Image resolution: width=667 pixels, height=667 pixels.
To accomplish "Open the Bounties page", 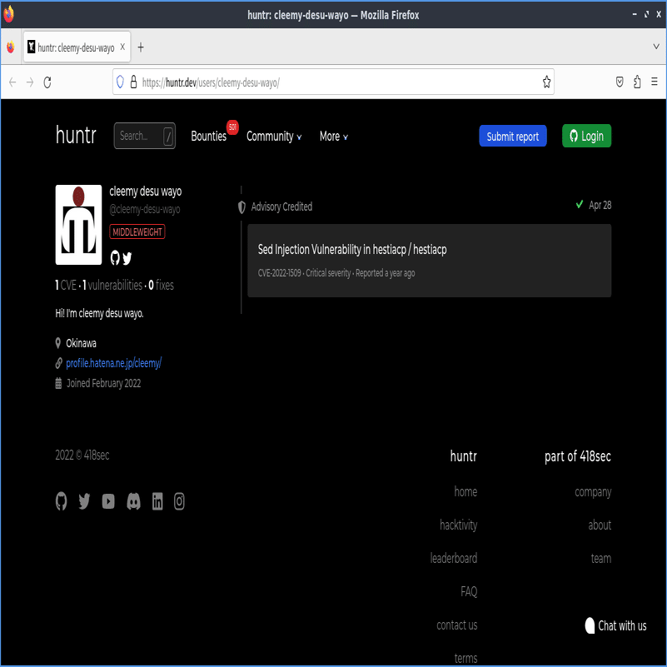I will [208, 137].
